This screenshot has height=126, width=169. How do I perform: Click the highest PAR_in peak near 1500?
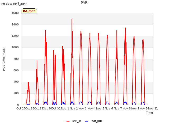(72, 19)
